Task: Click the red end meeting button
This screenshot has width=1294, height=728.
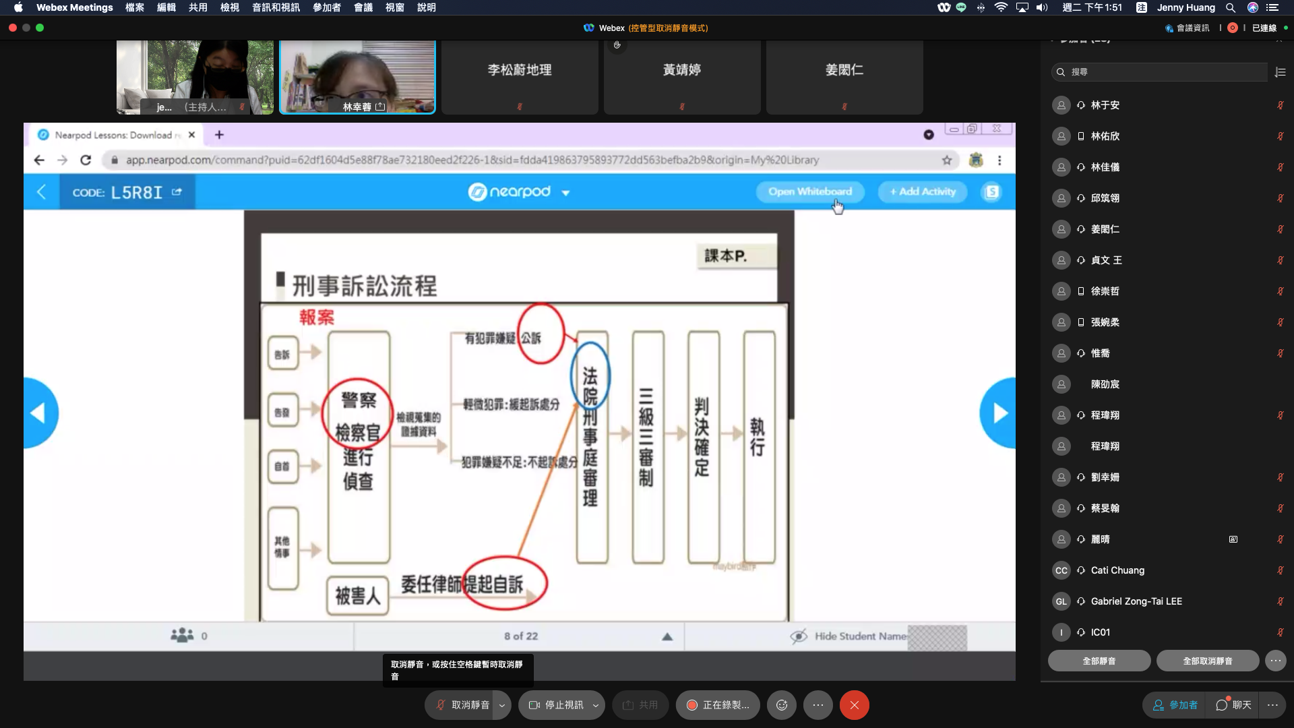Action: pos(854,705)
